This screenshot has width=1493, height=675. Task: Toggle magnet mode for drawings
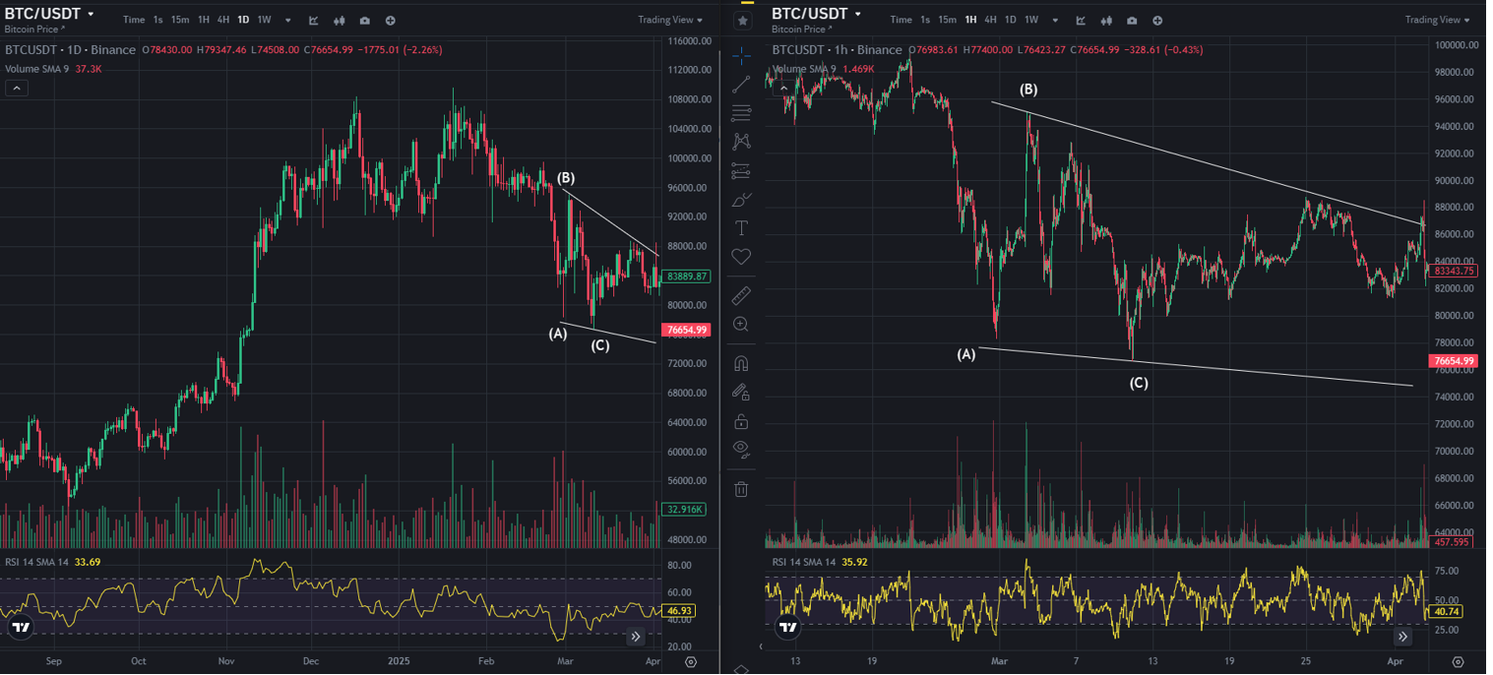741,363
